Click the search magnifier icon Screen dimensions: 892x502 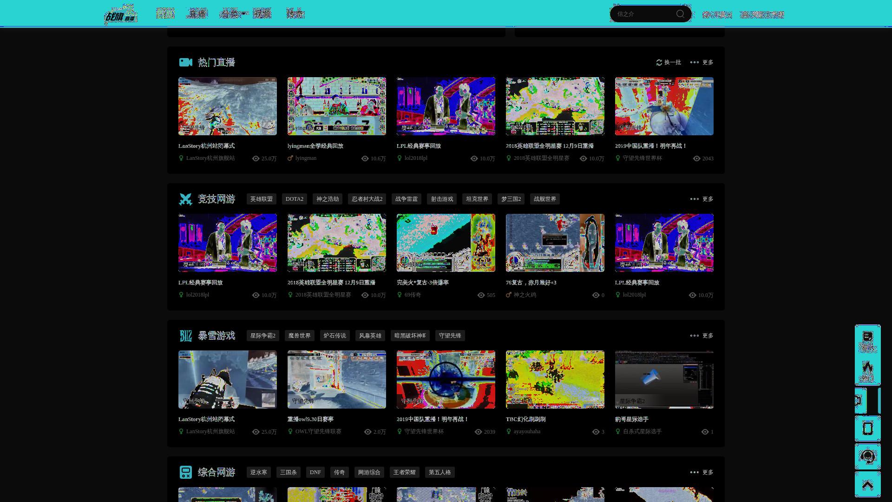(x=680, y=14)
